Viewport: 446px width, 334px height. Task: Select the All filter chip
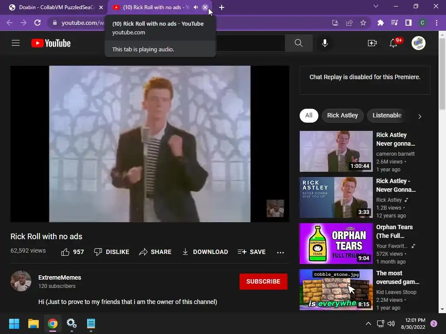[x=309, y=115]
